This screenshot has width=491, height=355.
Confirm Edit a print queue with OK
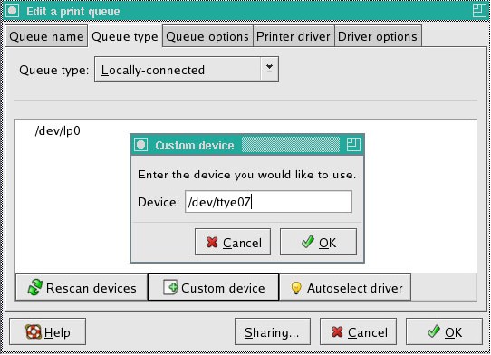444,331
